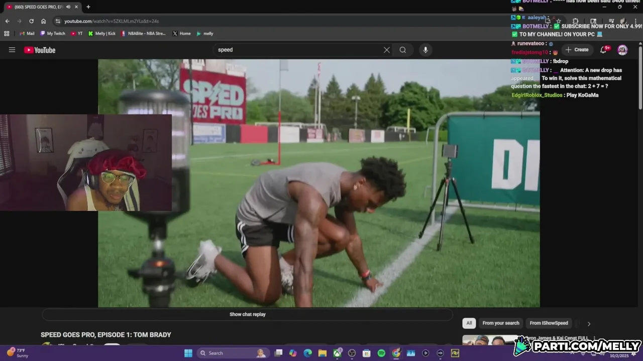Open Spotify from taskbar

[x=381, y=353]
